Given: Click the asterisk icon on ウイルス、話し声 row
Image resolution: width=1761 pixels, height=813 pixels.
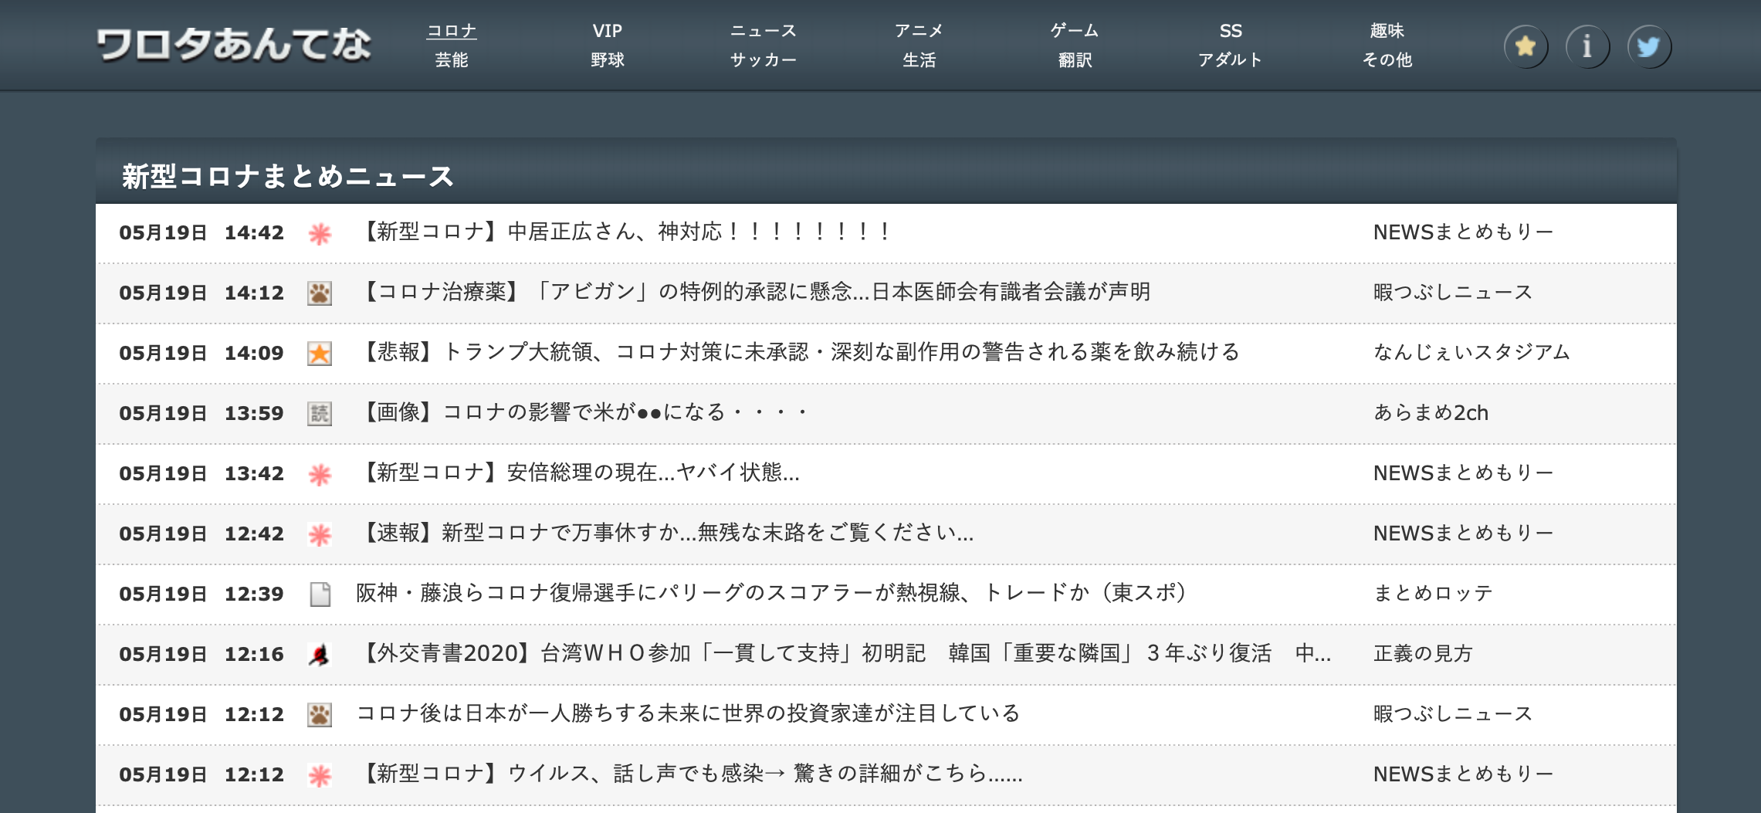Looking at the screenshot, I should [x=320, y=775].
